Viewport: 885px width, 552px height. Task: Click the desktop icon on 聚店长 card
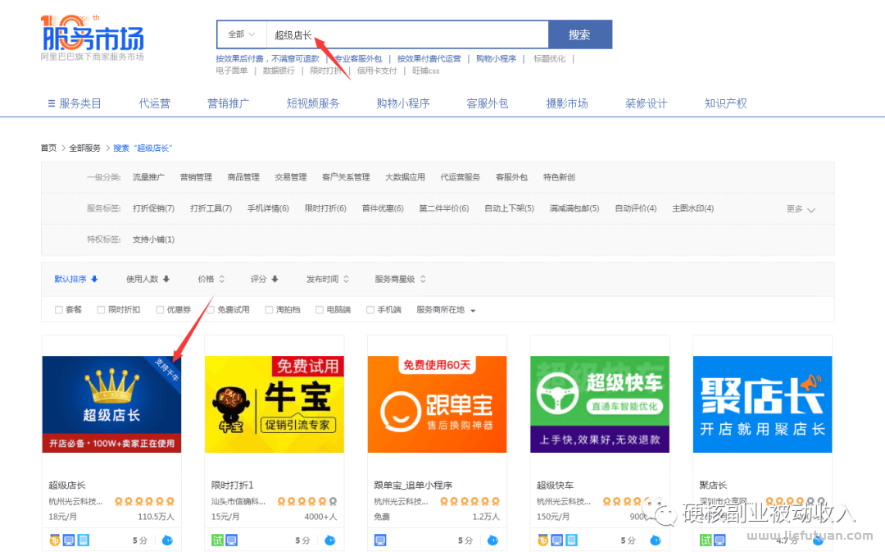click(719, 541)
